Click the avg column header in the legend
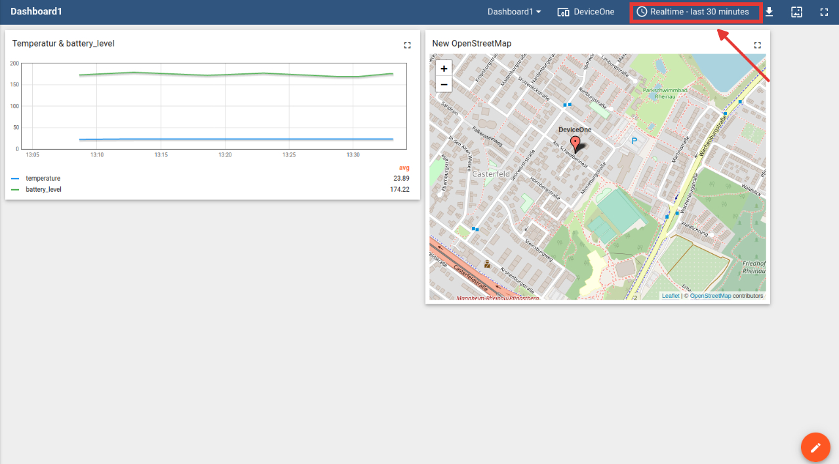839x464 pixels. 404,168
